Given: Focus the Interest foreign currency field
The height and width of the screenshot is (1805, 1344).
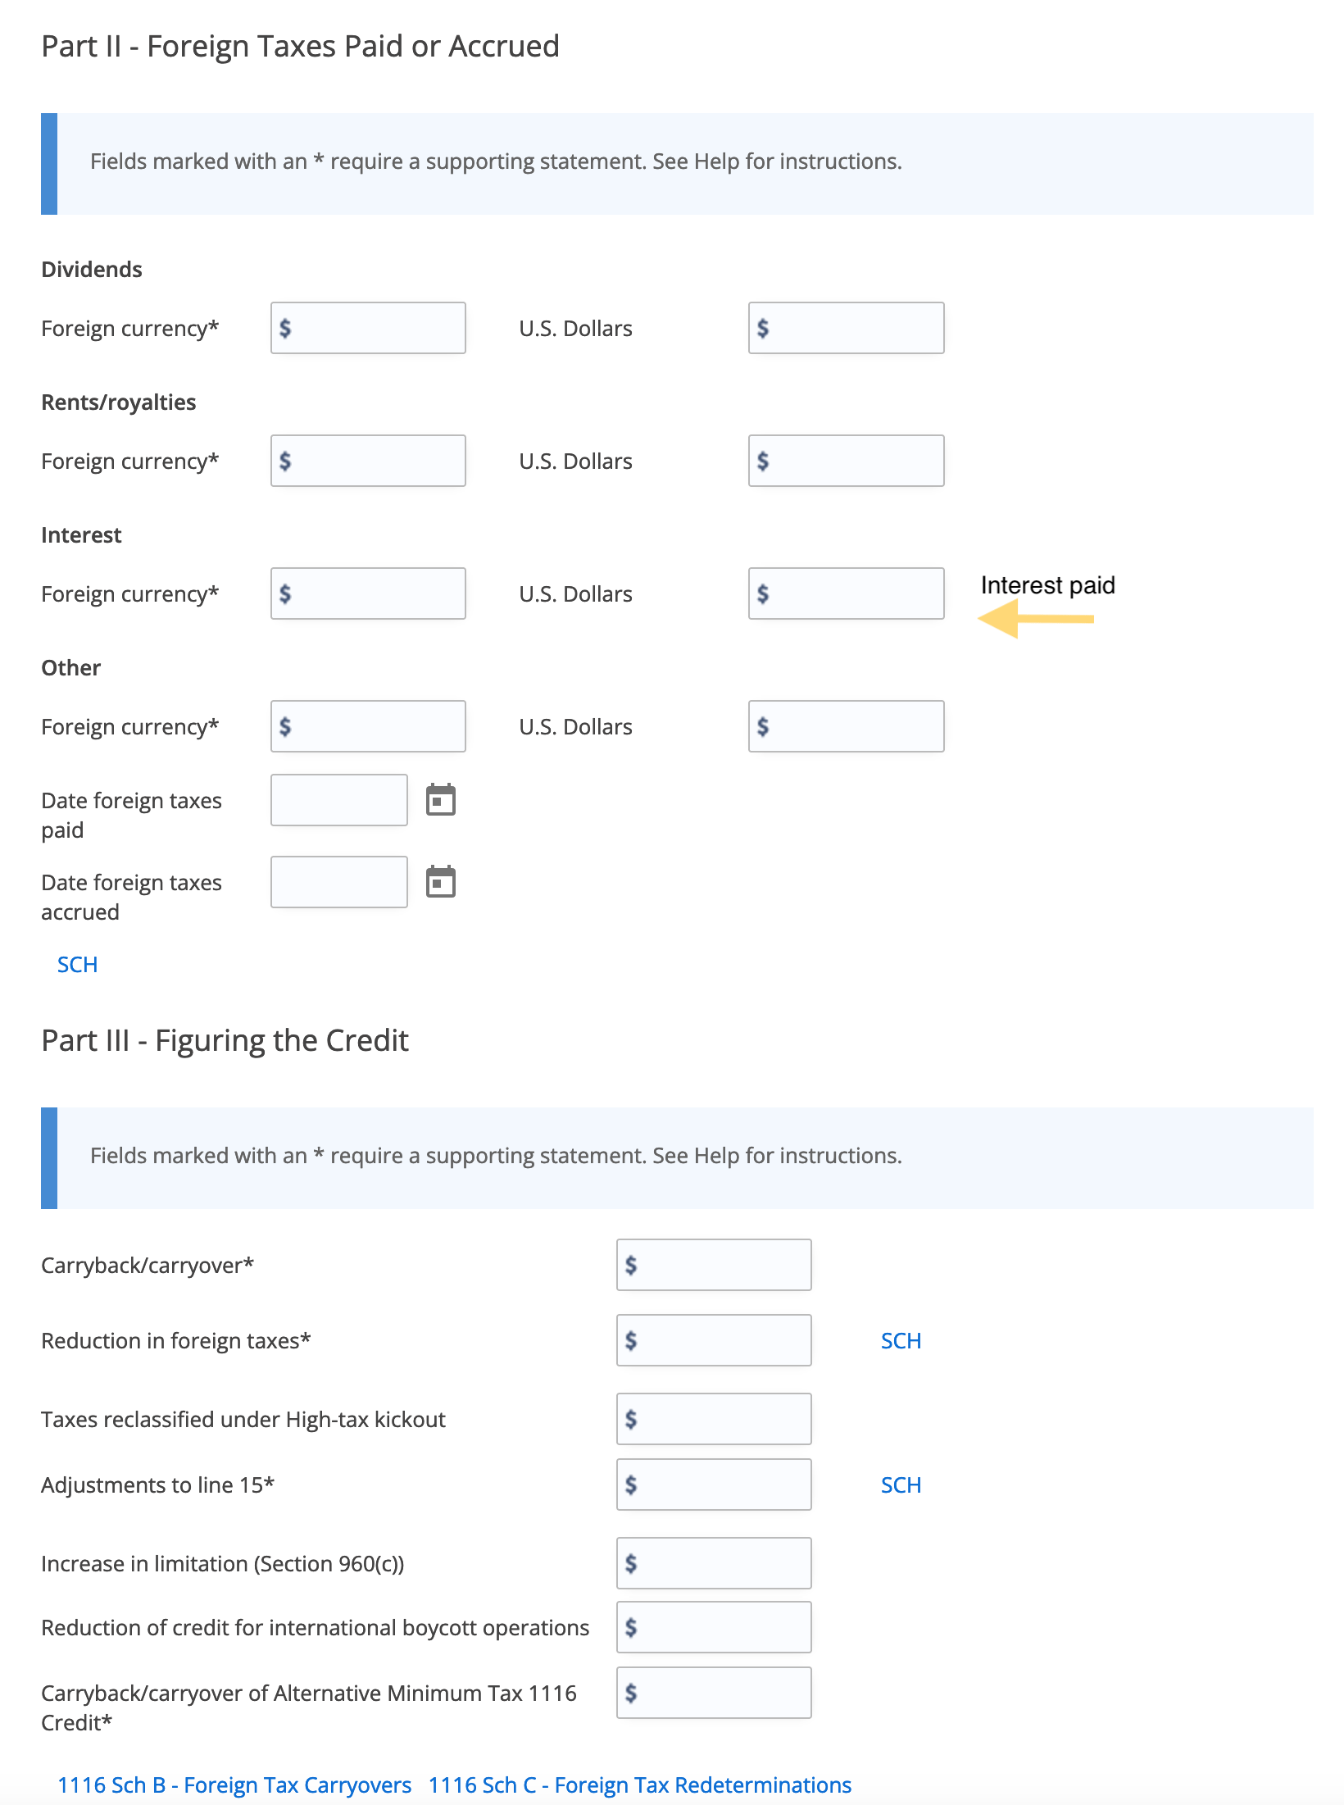Looking at the screenshot, I should [368, 593].
